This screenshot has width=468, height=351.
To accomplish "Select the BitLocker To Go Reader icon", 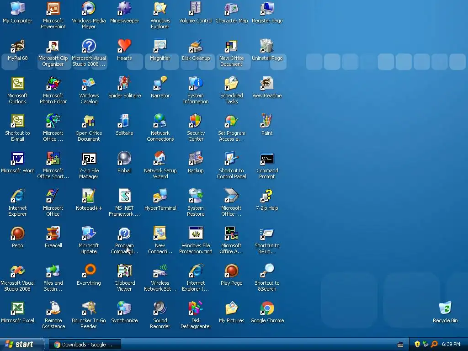I will tap(89, 308).
